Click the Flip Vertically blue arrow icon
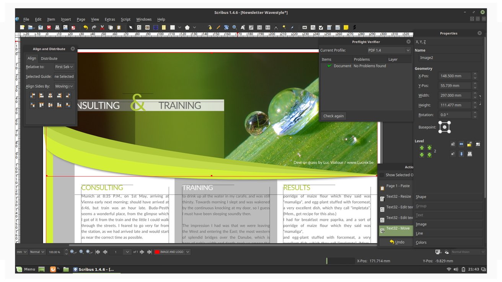This screenshot has height=282, width=502. pyautogui.click(x=461, y=154)
